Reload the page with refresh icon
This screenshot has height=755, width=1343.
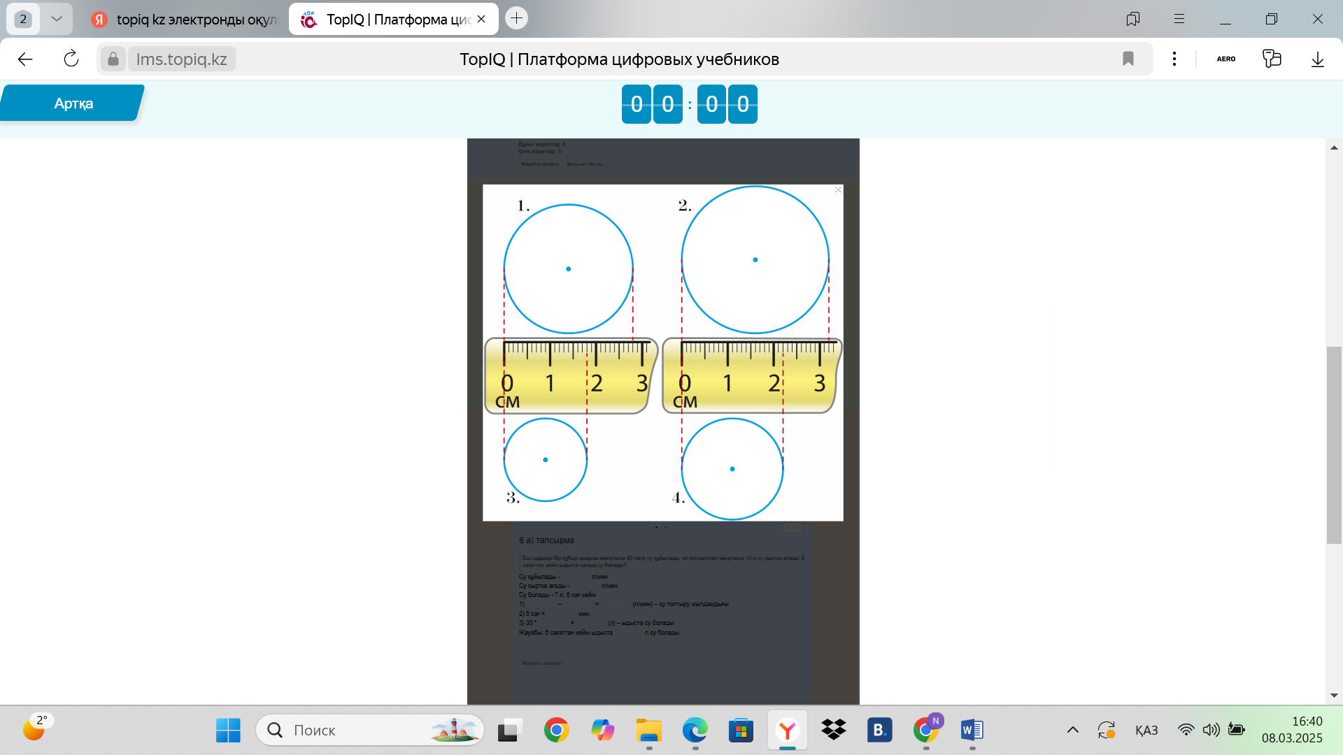71,59
